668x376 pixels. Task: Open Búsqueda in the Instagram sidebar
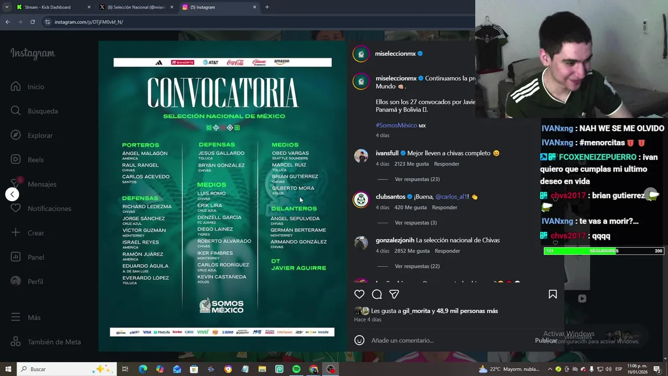click(35, 111)
